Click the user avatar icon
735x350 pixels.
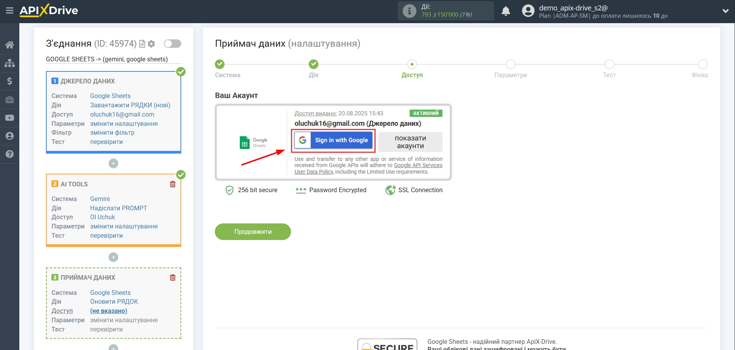click(528, 11)
